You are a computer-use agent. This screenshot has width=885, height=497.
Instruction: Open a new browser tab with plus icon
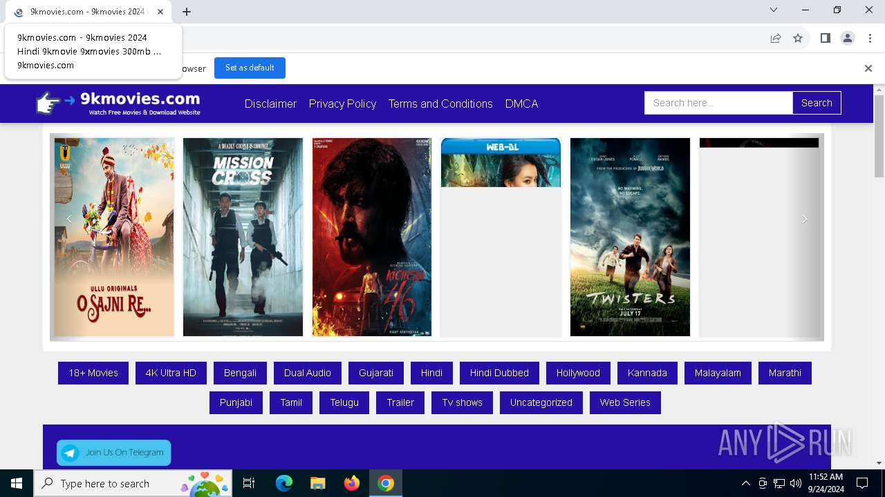pos(187,12)
